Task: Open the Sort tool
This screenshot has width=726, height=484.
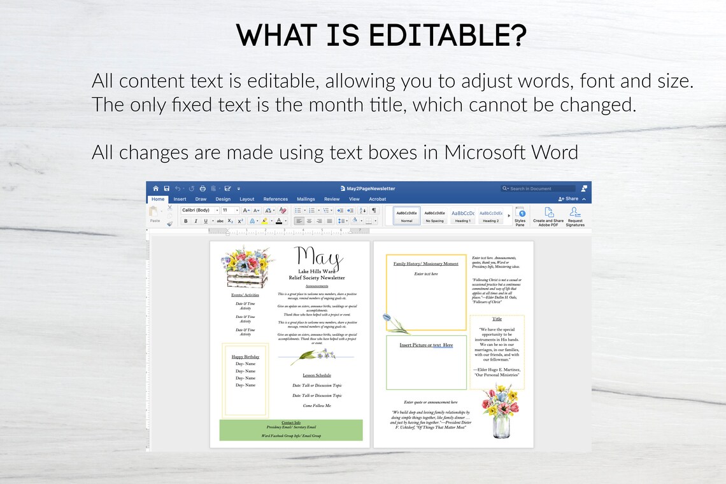Action: point(362,210)
